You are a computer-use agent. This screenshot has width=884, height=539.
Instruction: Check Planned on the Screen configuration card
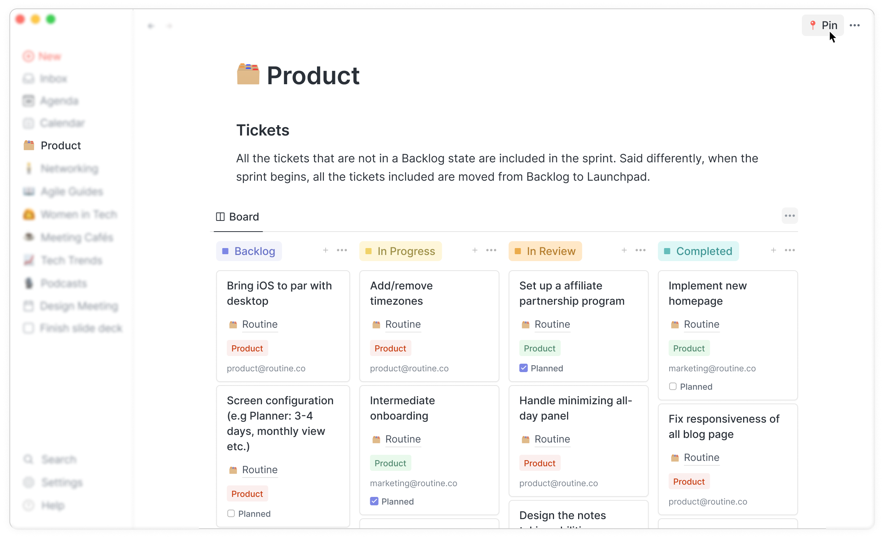231,514
